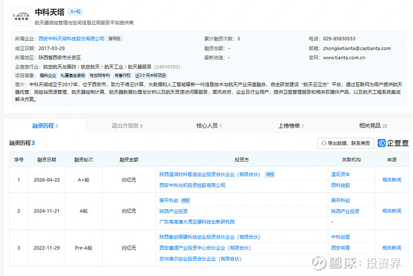
Task: Open investor 苏州唯尔创业投资合伙企业
Action: (x=200, y=259)
